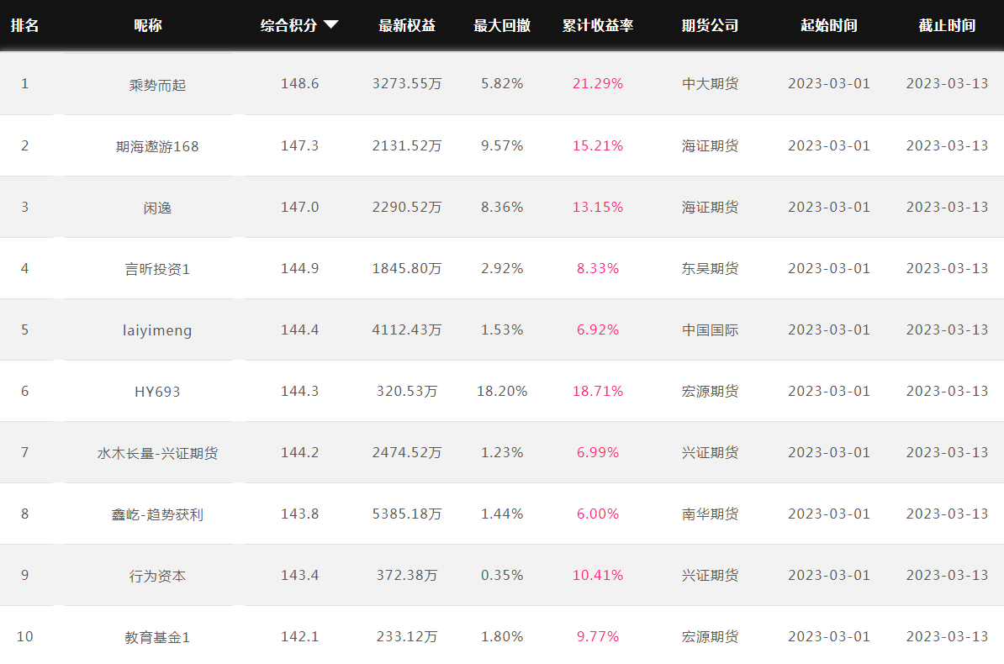Click the 排名 column header
Viewport: 1004px width, 664px height.
click(x=25, y=25)
